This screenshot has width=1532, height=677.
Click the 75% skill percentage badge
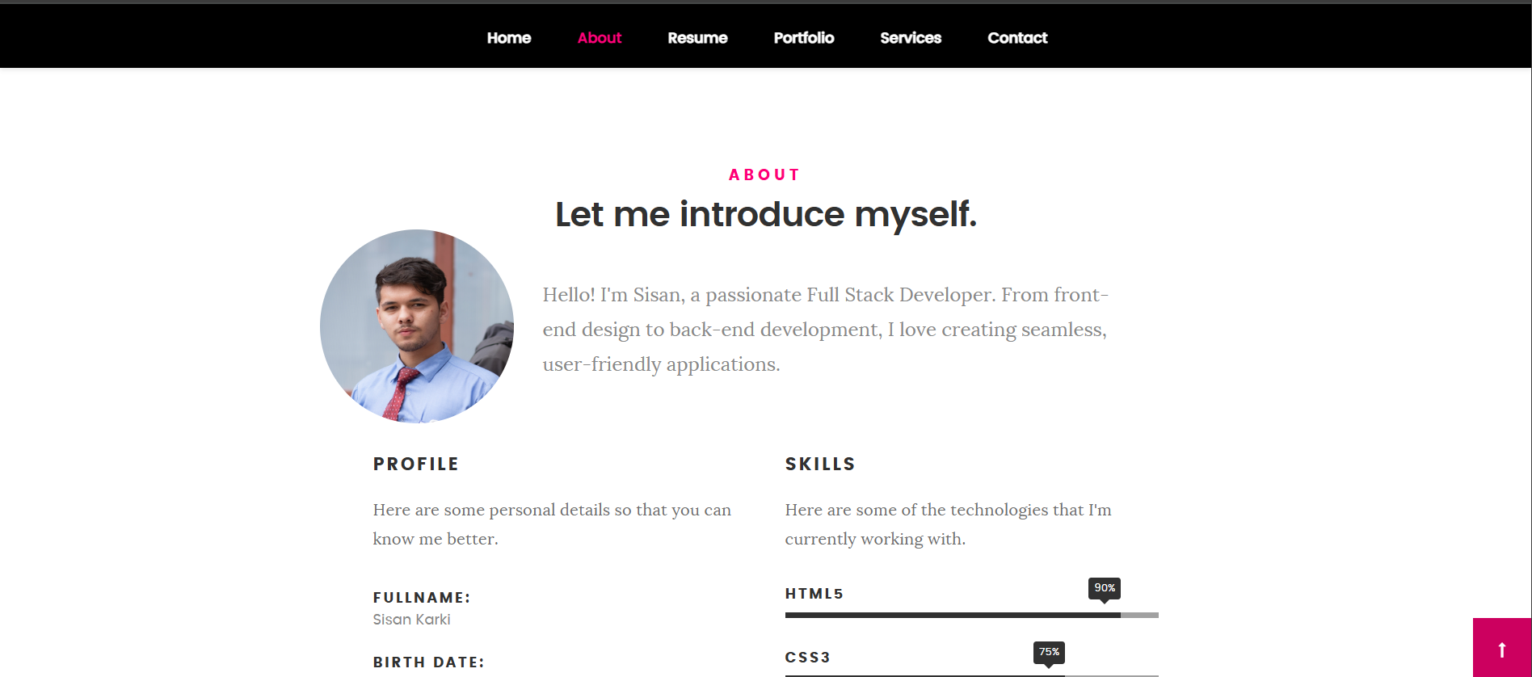[x=1049, y=652]
